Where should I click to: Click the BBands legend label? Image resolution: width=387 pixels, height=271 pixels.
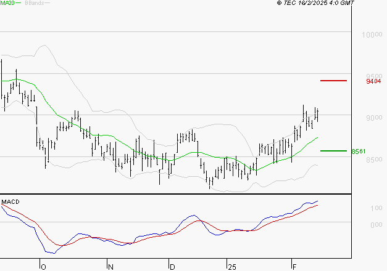click(35, 3)
